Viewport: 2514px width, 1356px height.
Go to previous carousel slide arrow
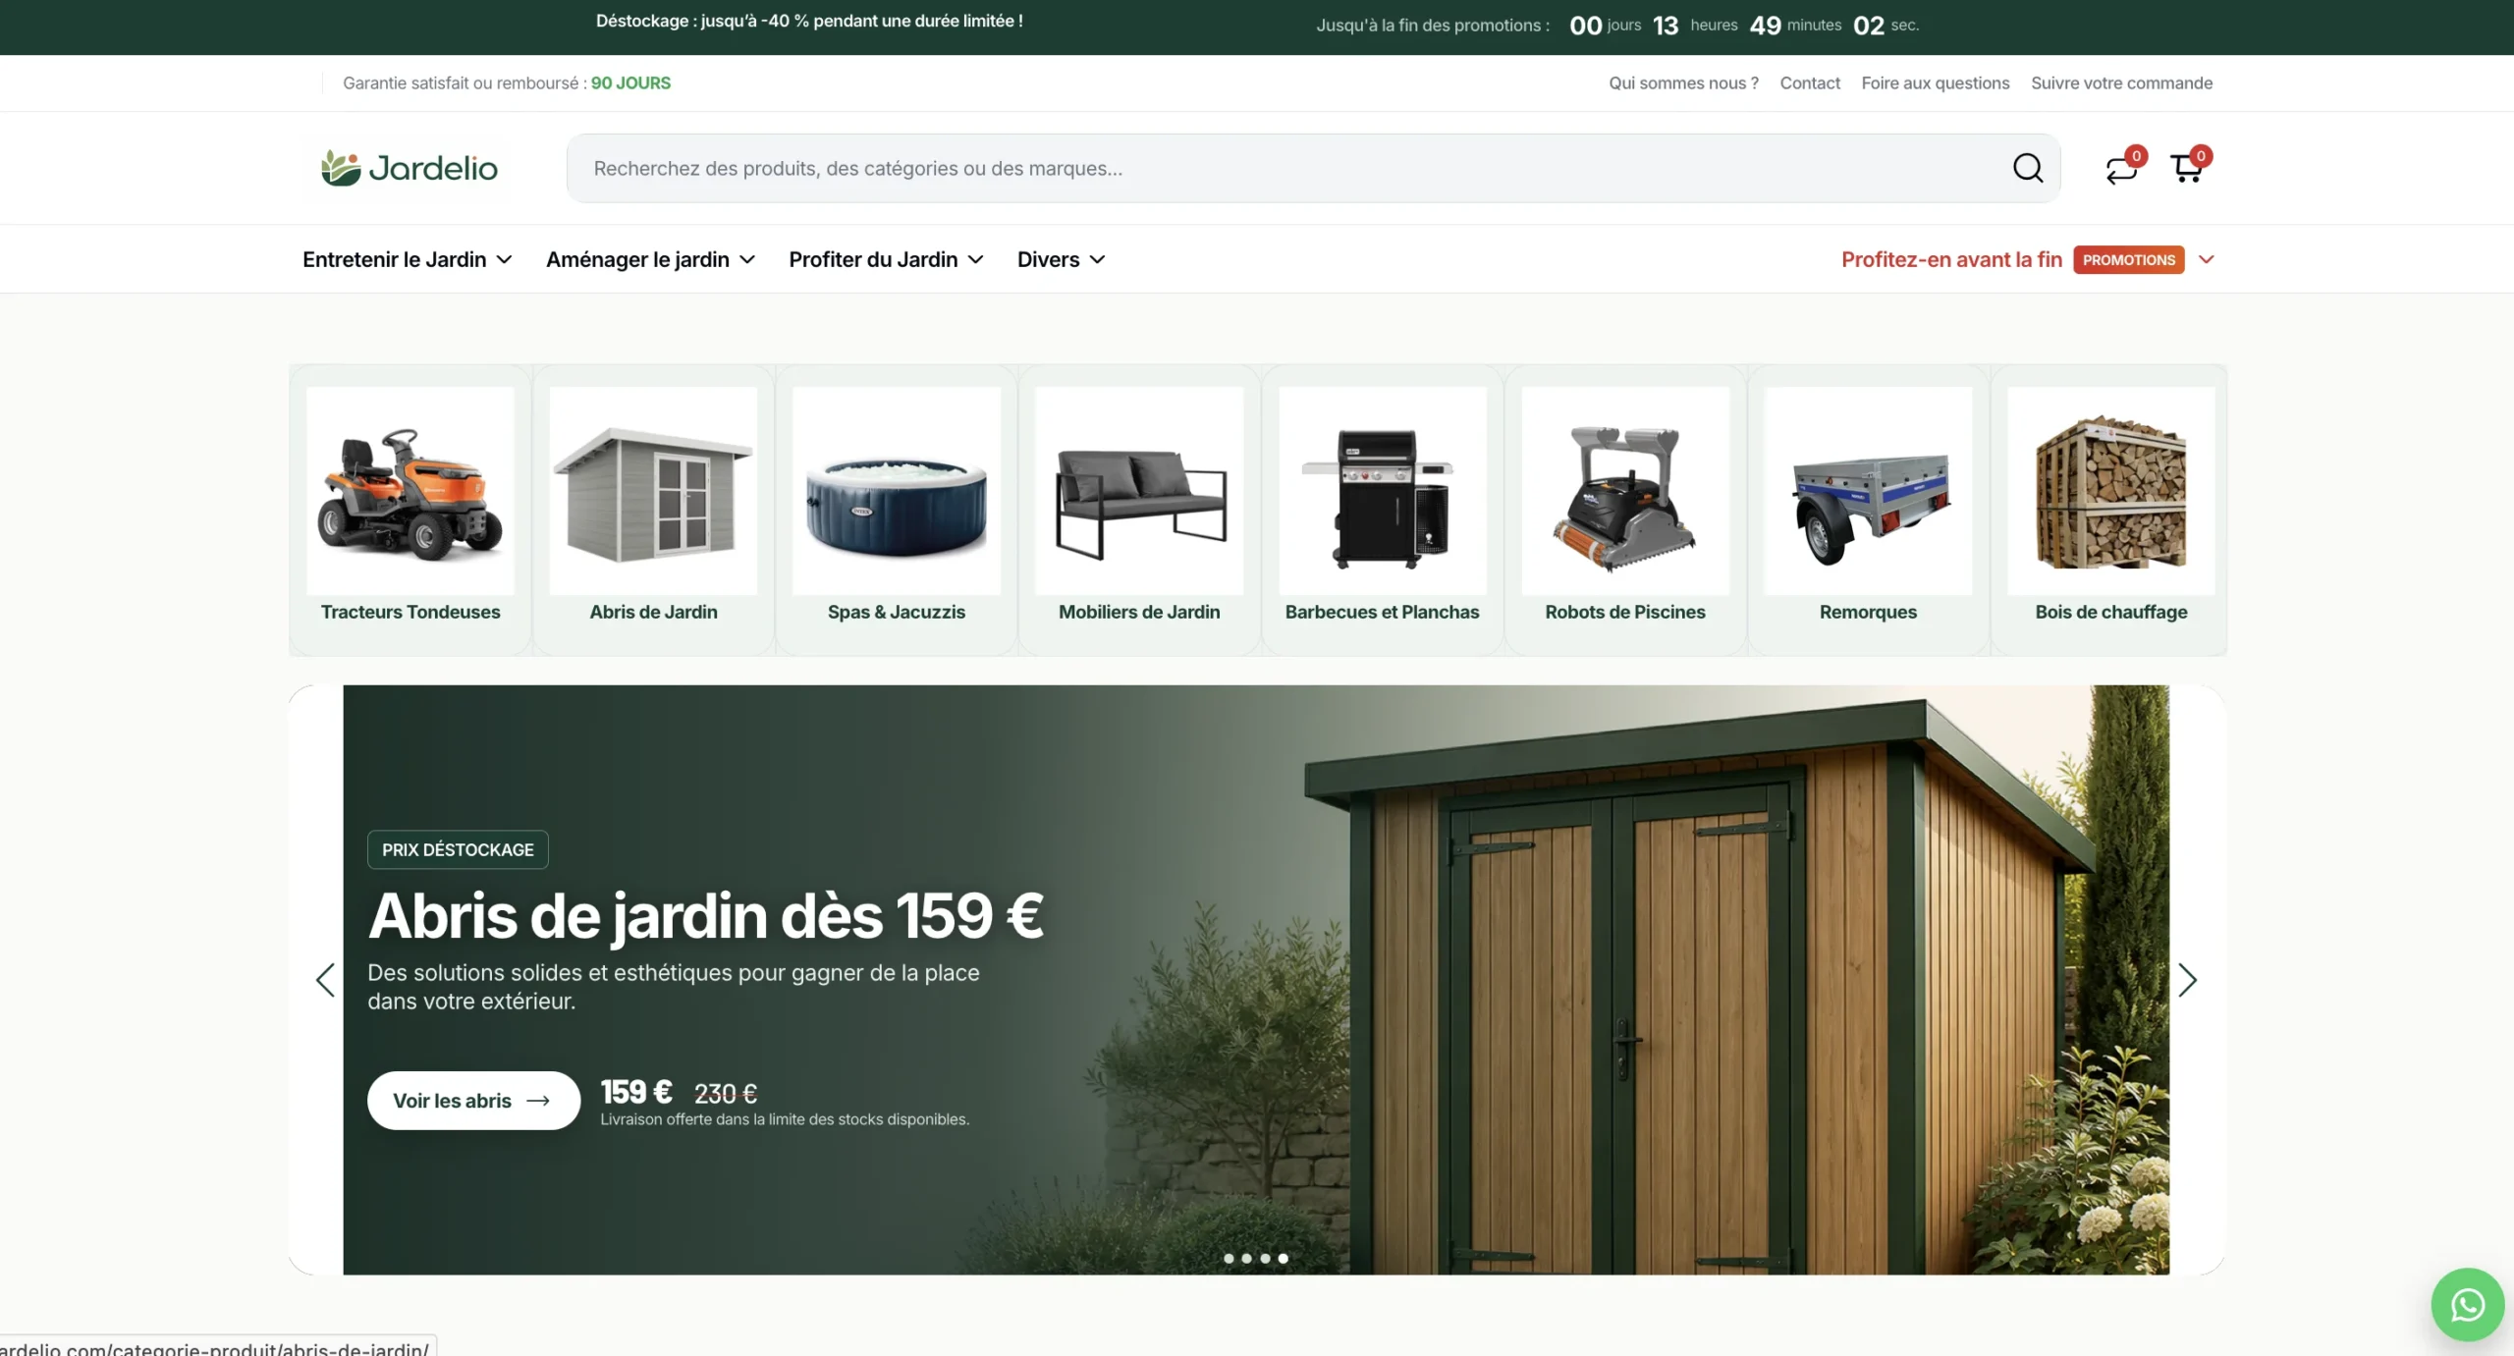point(325,979)
